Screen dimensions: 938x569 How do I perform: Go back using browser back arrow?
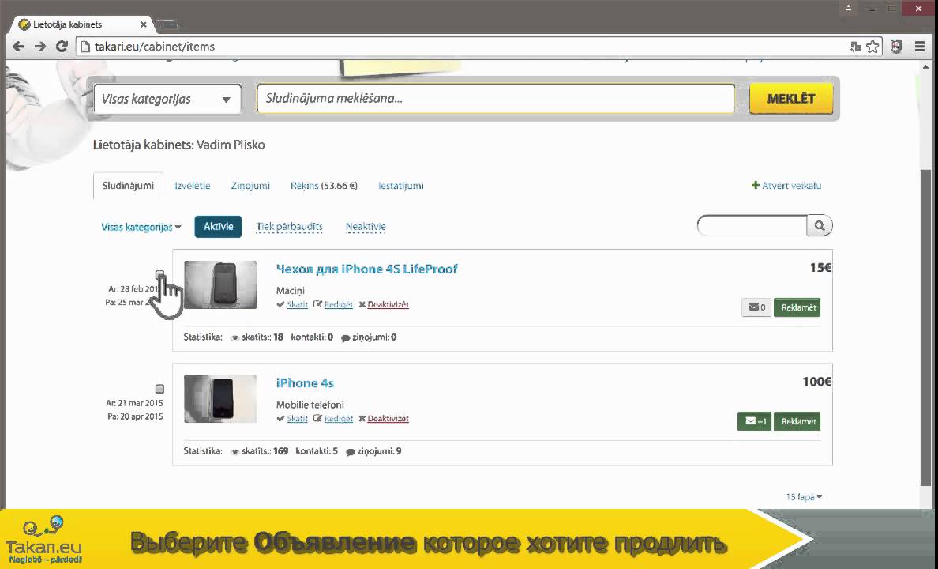[x=18, y=46]
